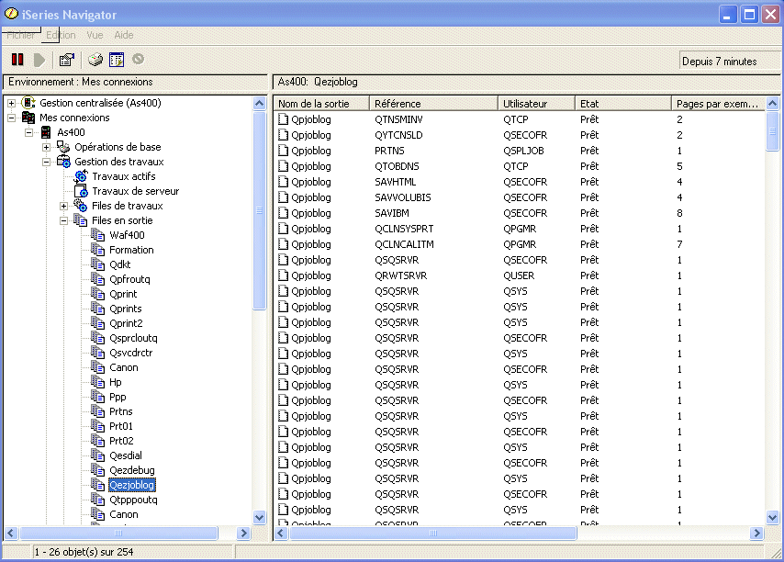Screen dimensions: 784x562
Task: Click the 1 - 26 objet(s) sur 254 status text
Action: pos(84,552)
